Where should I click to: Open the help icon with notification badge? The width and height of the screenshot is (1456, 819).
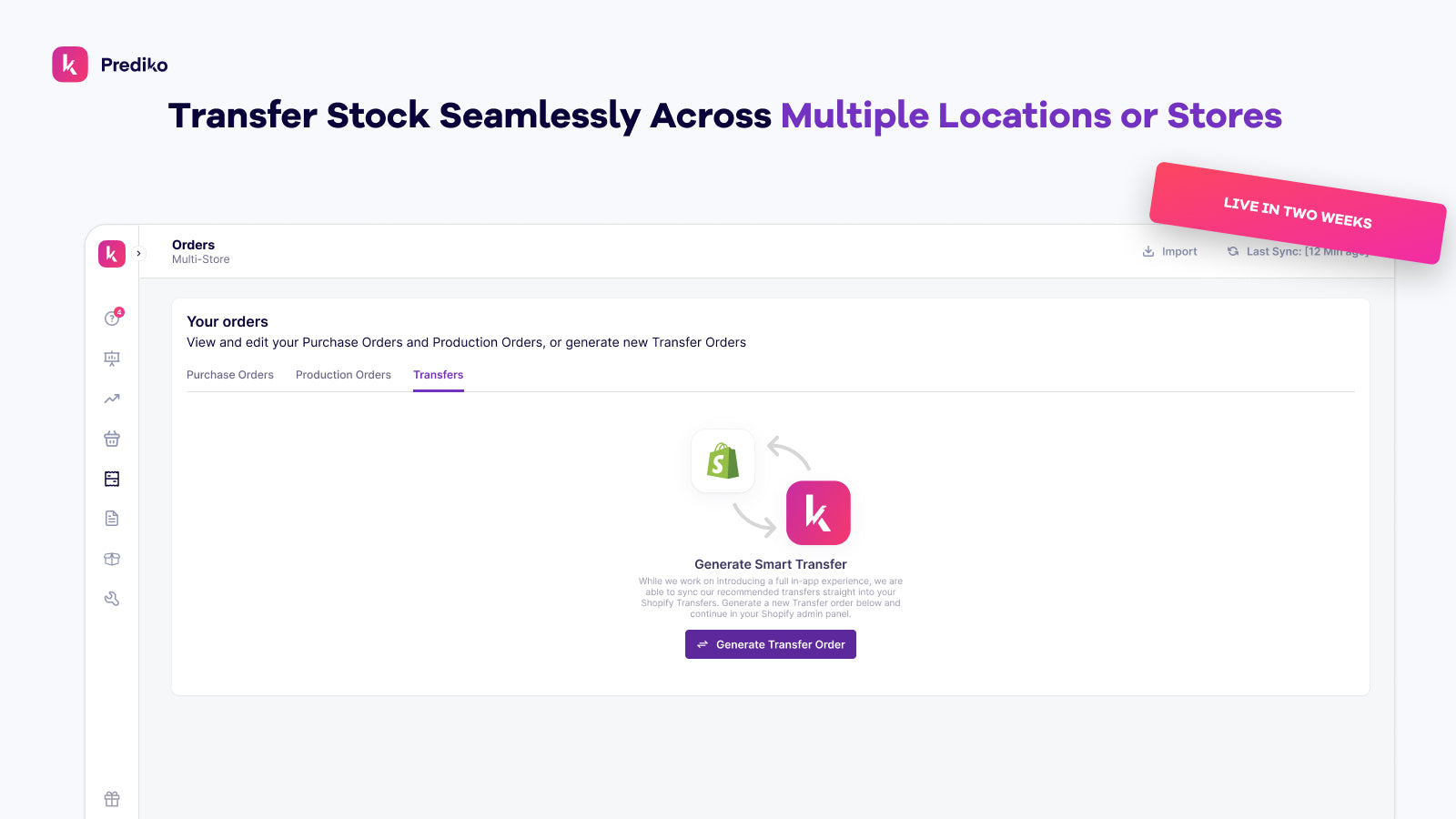[113, 318]
